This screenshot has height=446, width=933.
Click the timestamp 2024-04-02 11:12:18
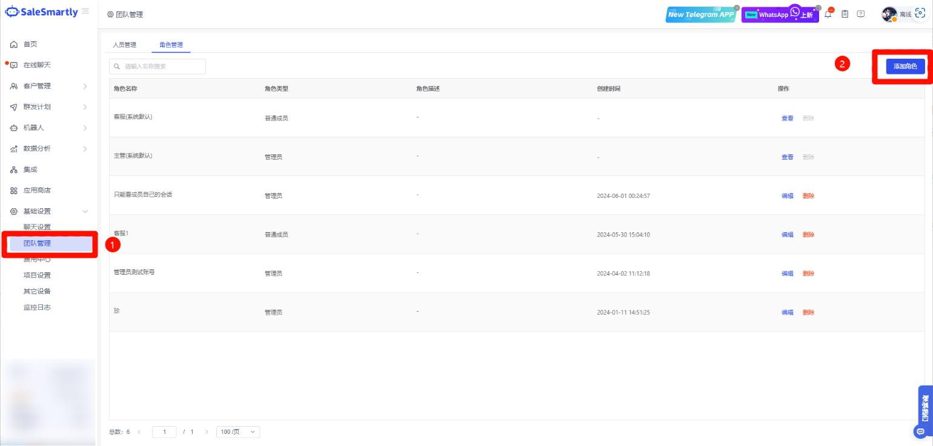click(x=623, y=274)
